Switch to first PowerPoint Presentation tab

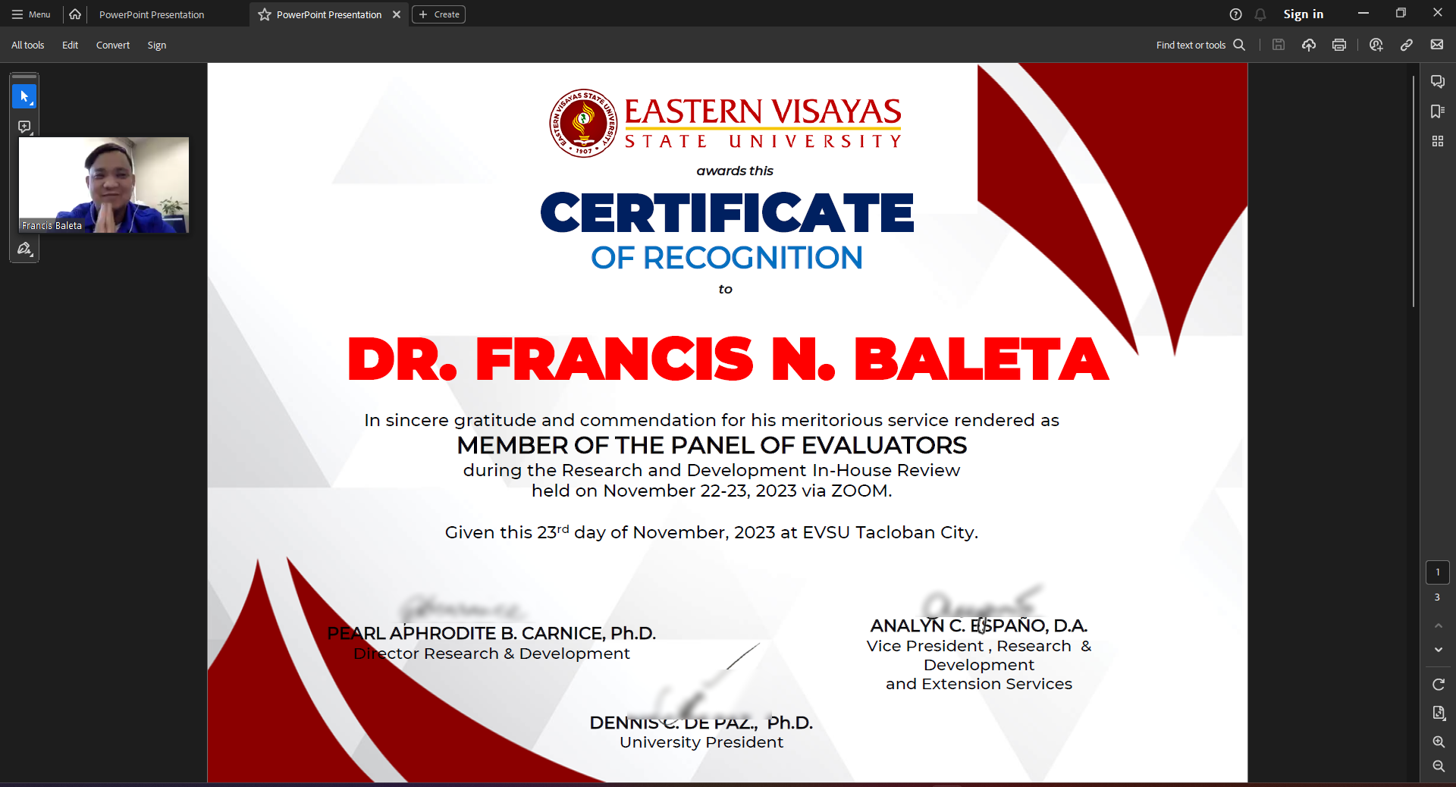[x=152, y=14]
